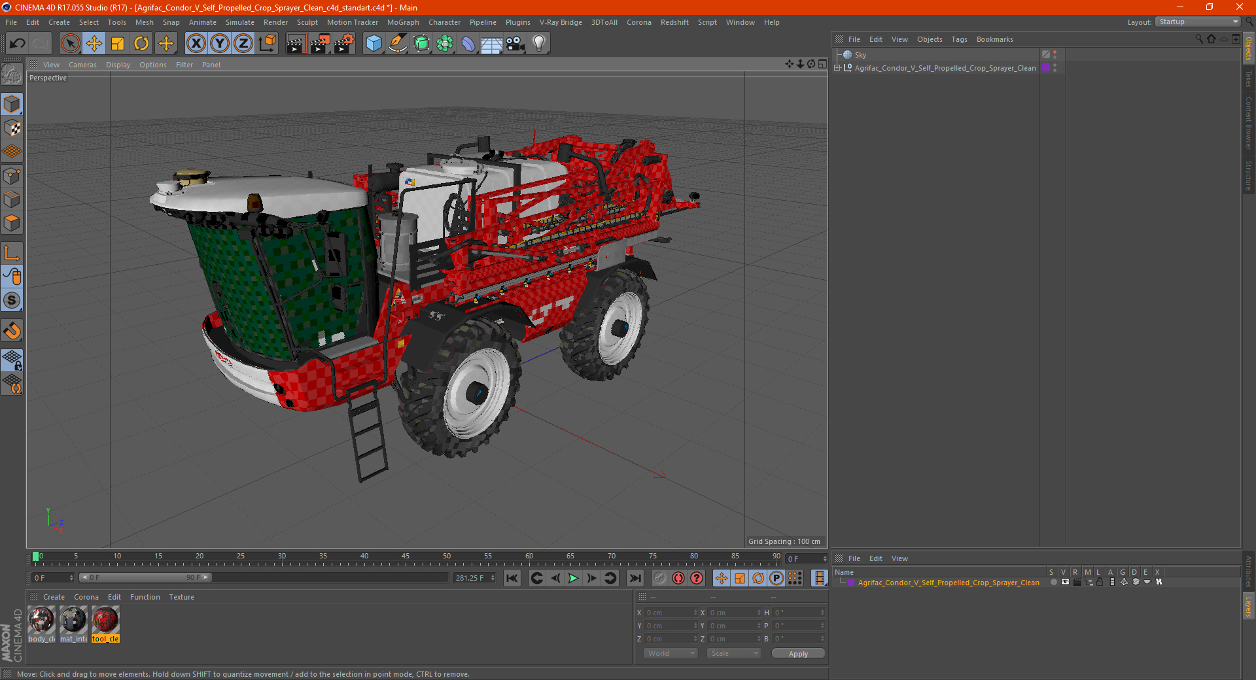This screenshot has height=680, width=1256.
Task: Increment the end frame 281.25 F stepper
Action: (x=493, y=576)
